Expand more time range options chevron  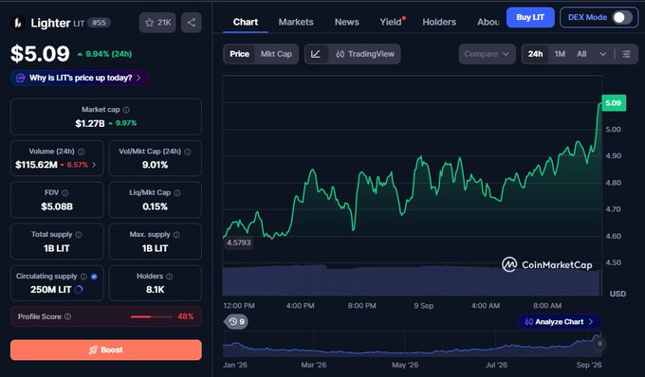[603, 54]
